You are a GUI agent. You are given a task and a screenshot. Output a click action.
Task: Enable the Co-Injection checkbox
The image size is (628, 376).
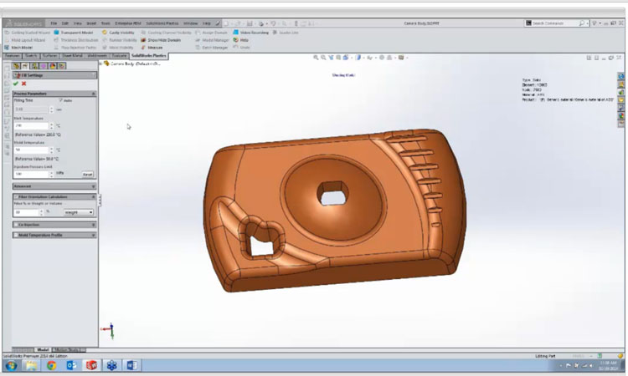point(18,225)
